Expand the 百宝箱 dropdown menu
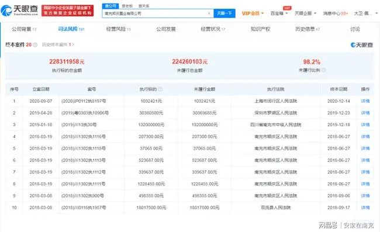The width and height of the screenshot is (380, 232). tap(279, 13)
